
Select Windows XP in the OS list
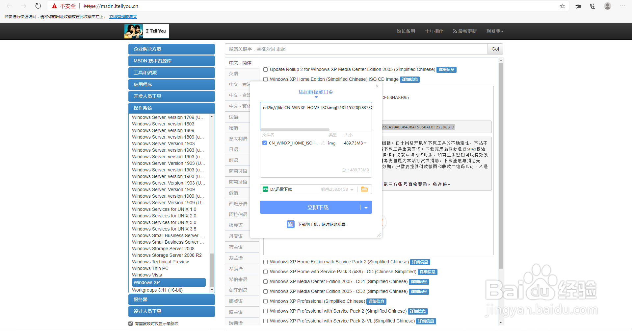click(169, 282)
